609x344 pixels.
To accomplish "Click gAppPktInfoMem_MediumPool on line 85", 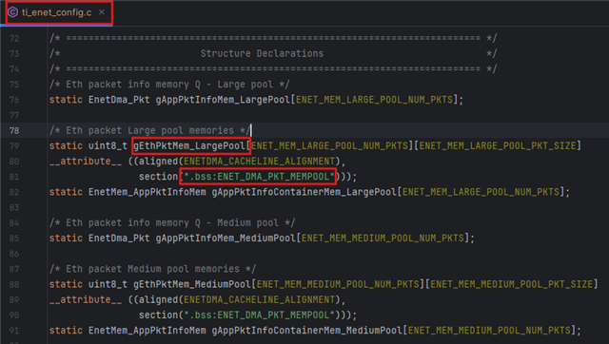I will (226, 239).
